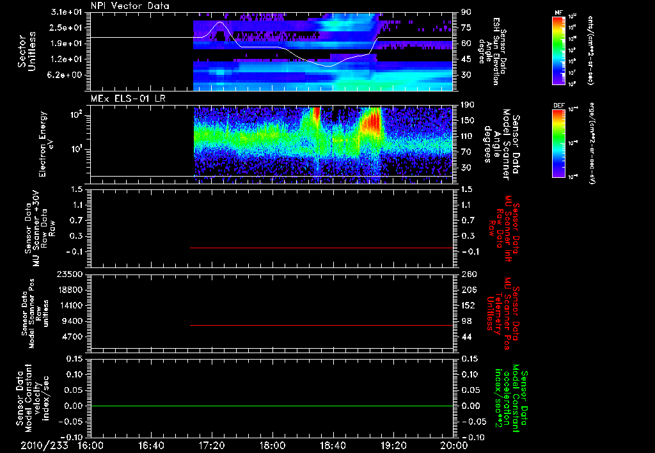Click the white sun elevation curve peak
655x453 pixels.
tap(220, 23)
